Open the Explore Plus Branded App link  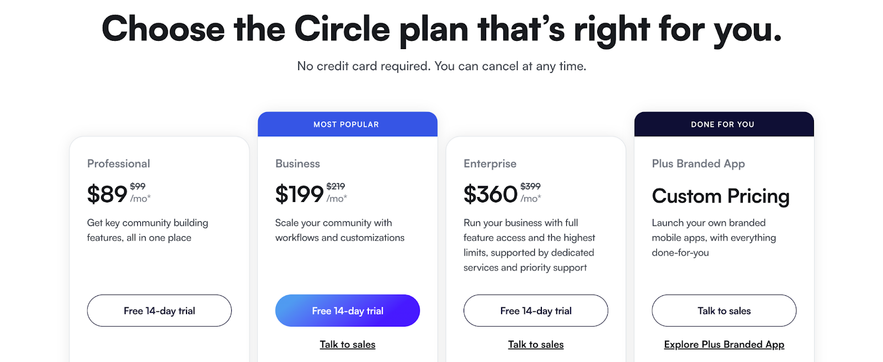(724, 344)
